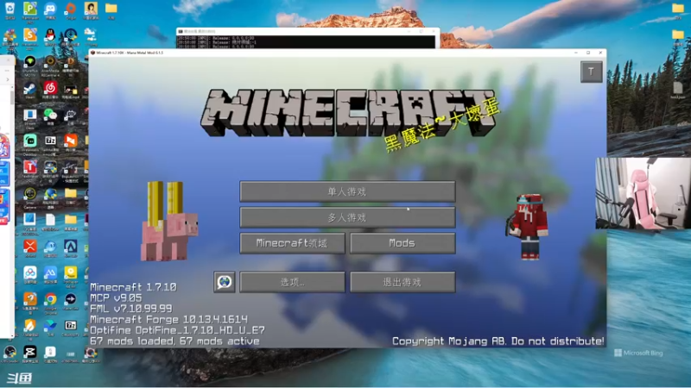The height and width of the screenshot is (388, 691).
Task: Open the portrait photo desktop icon
Action: pos(91,9)
